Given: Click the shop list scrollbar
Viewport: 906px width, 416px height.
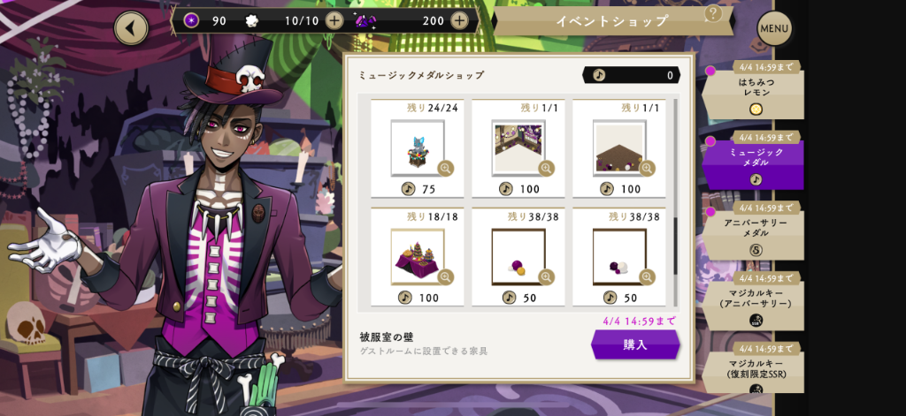Looking at the screenshot, I should point(674,204).
